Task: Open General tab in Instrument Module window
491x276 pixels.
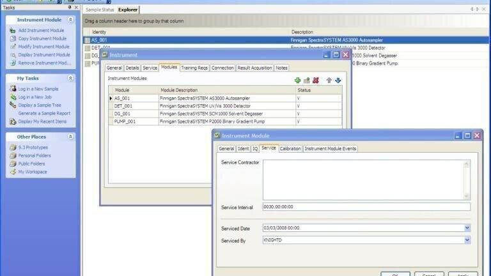Action: [226, 149]
